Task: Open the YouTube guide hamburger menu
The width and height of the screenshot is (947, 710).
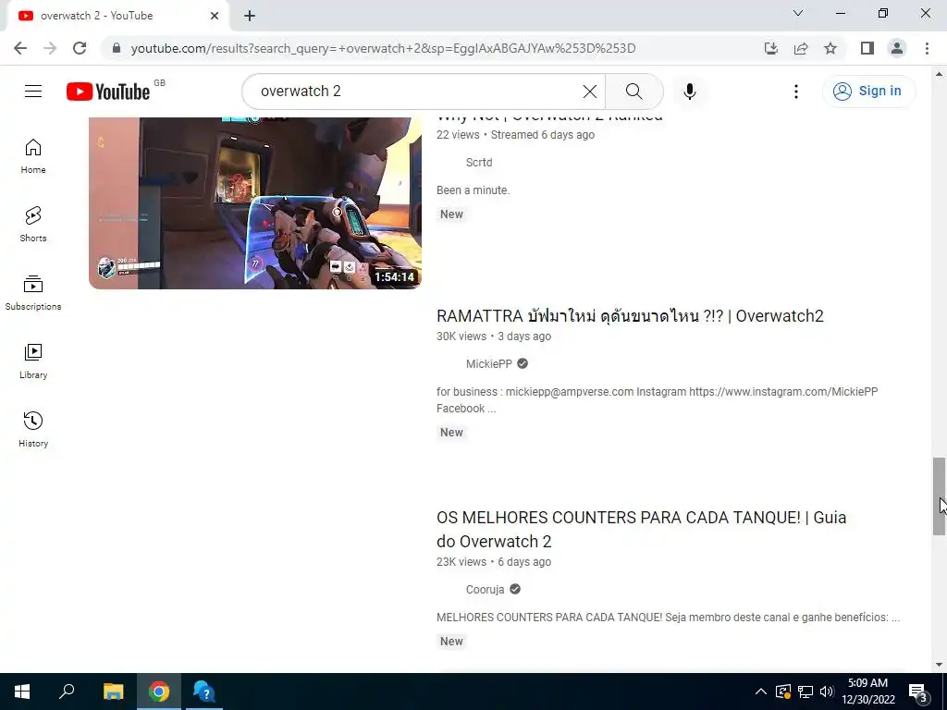Action: pos(33,92)
